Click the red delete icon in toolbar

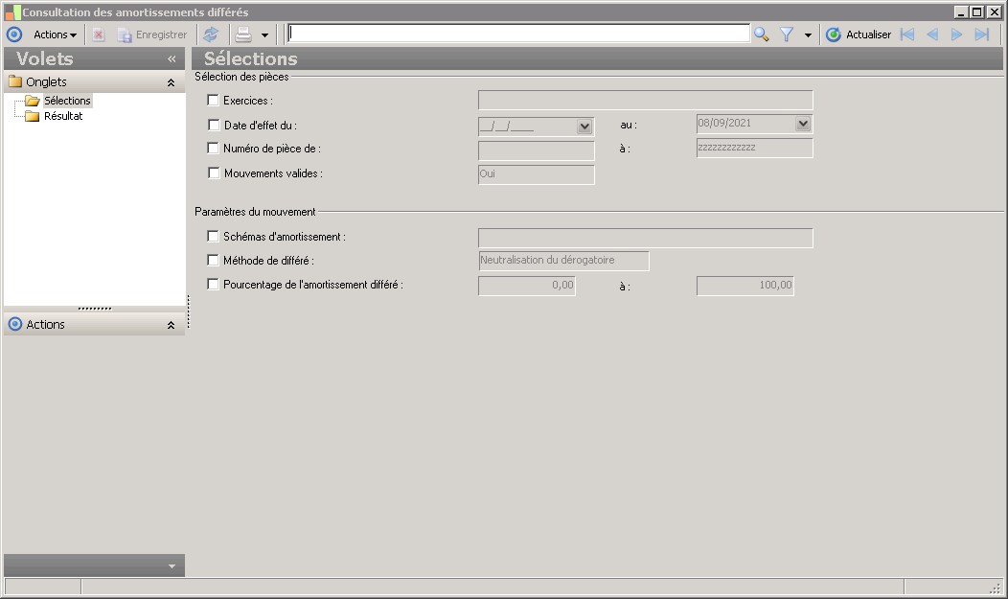pyautogui.click(x=99, y=35)
